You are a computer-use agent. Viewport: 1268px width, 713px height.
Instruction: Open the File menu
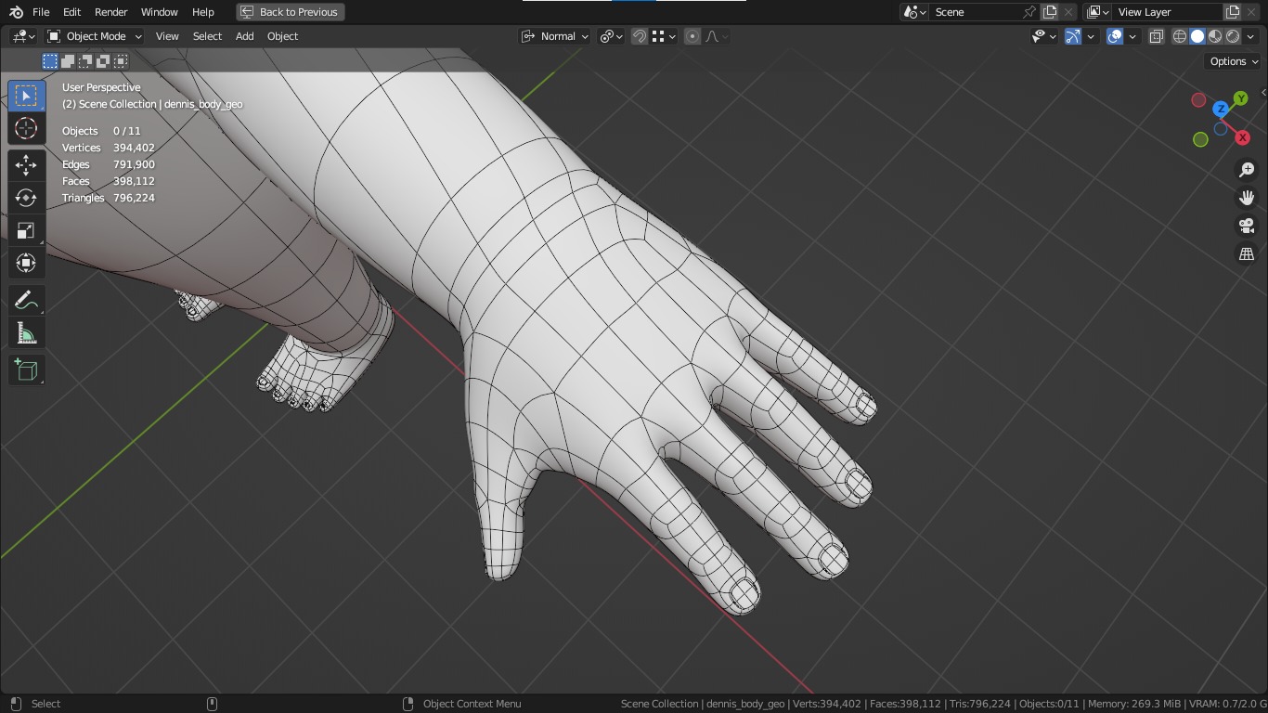[41, 12]
